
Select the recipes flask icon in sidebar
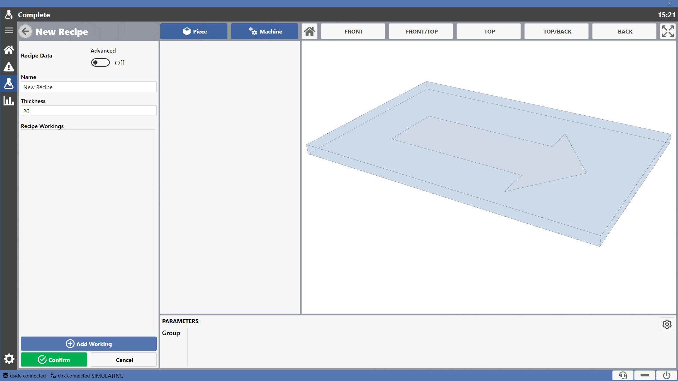[x=9, y=84]
